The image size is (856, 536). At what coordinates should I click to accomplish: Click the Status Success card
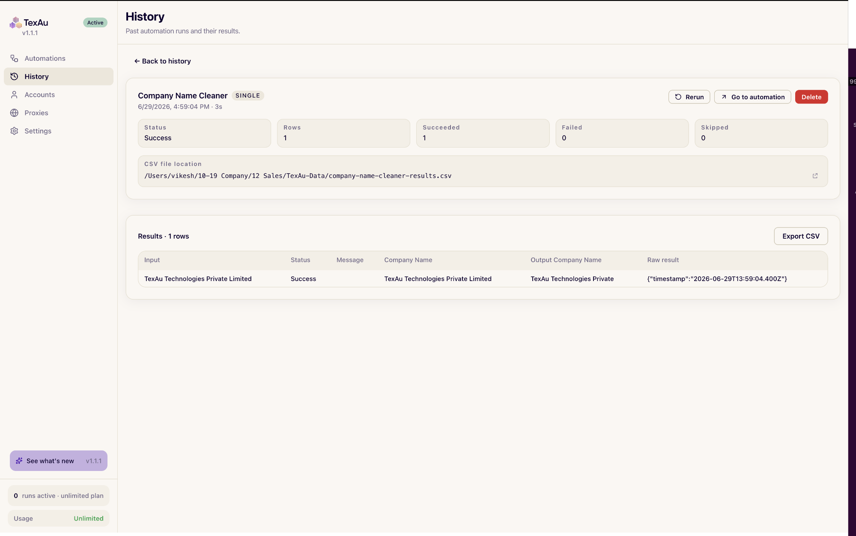204,133
